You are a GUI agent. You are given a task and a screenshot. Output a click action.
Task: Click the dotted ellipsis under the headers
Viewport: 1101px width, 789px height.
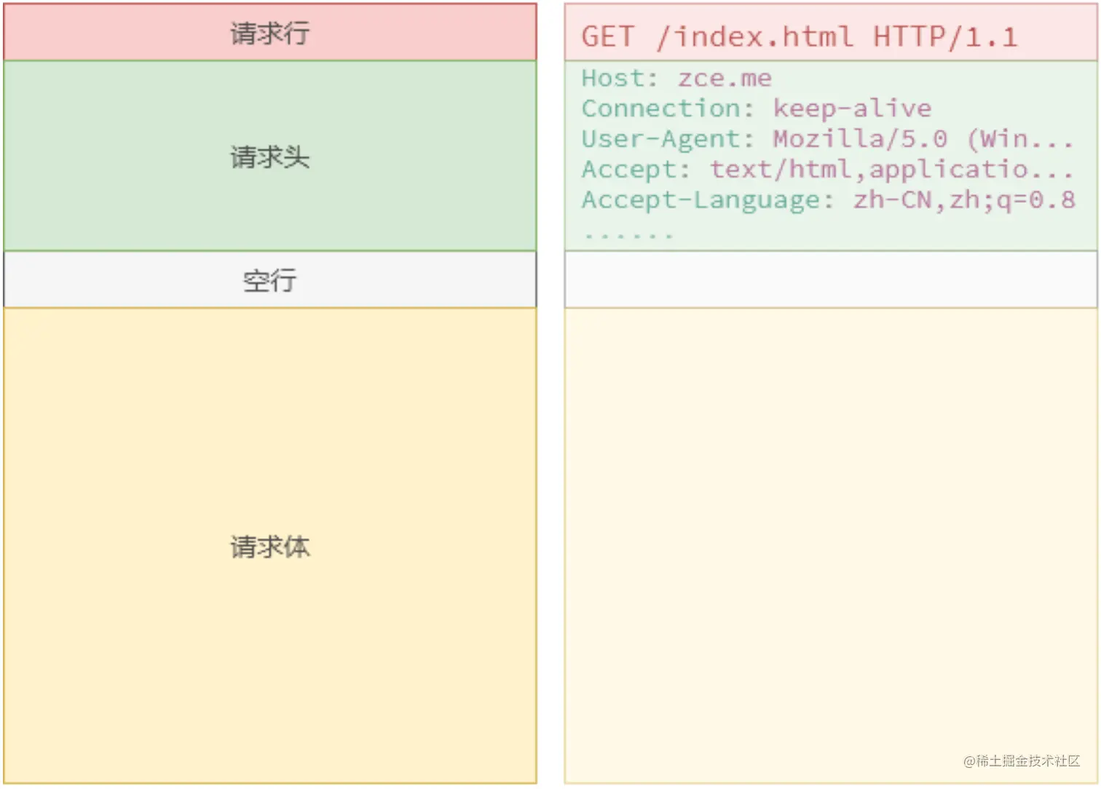(x=628, y=234)
